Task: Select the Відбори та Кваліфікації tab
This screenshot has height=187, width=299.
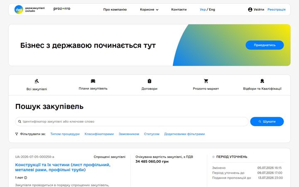Action: pyautogui.click(x=262, y=85)
